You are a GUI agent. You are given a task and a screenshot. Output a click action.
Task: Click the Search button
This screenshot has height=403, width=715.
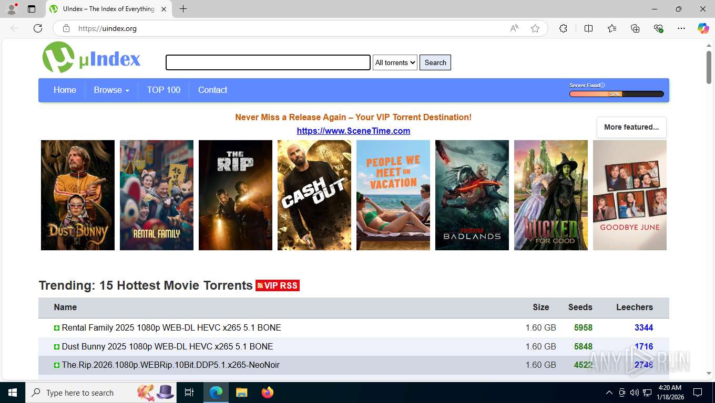pyautogui.click(x=435, y=62)
